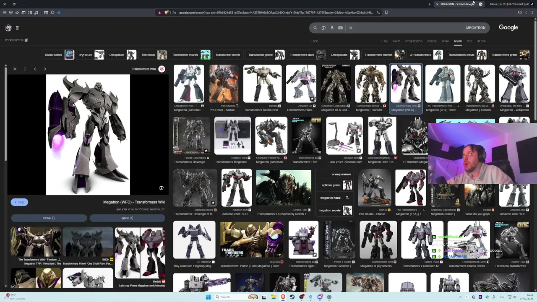Clear the MEGATRON search query
537x302 pixels.
coord(351,28)
